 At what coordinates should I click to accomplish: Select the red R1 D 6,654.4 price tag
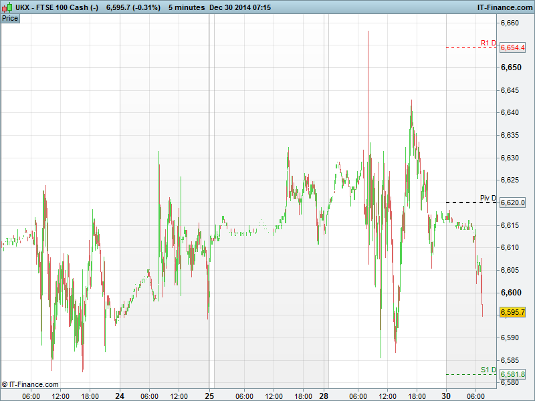[513, 47]
